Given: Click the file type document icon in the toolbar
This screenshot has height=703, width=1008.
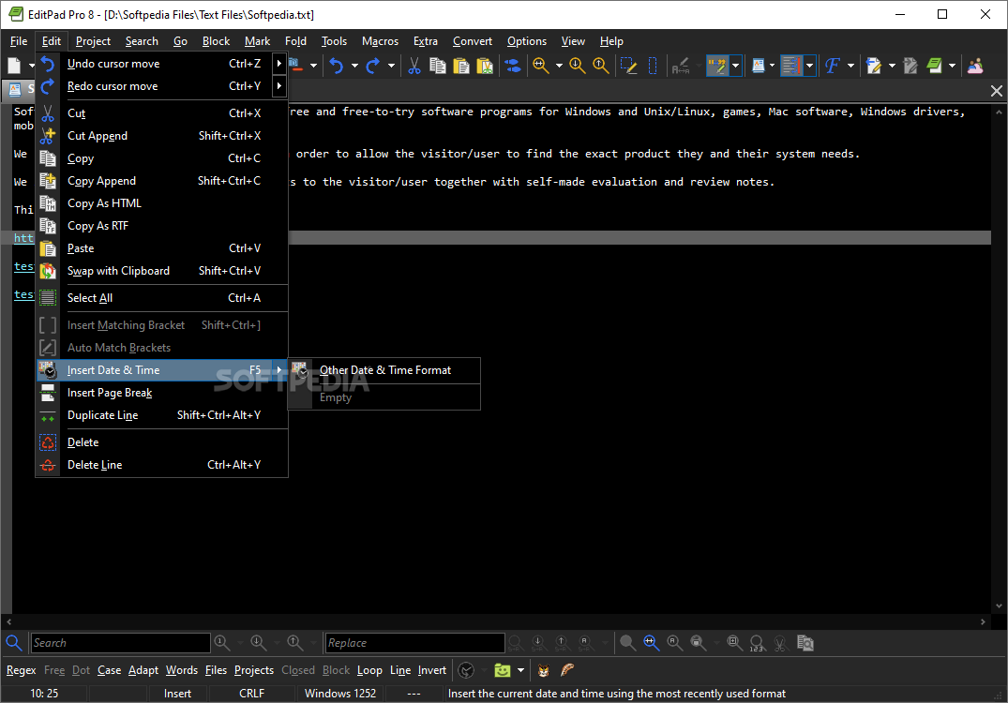Looking at the screenshot, I should (x=759, y=66).
